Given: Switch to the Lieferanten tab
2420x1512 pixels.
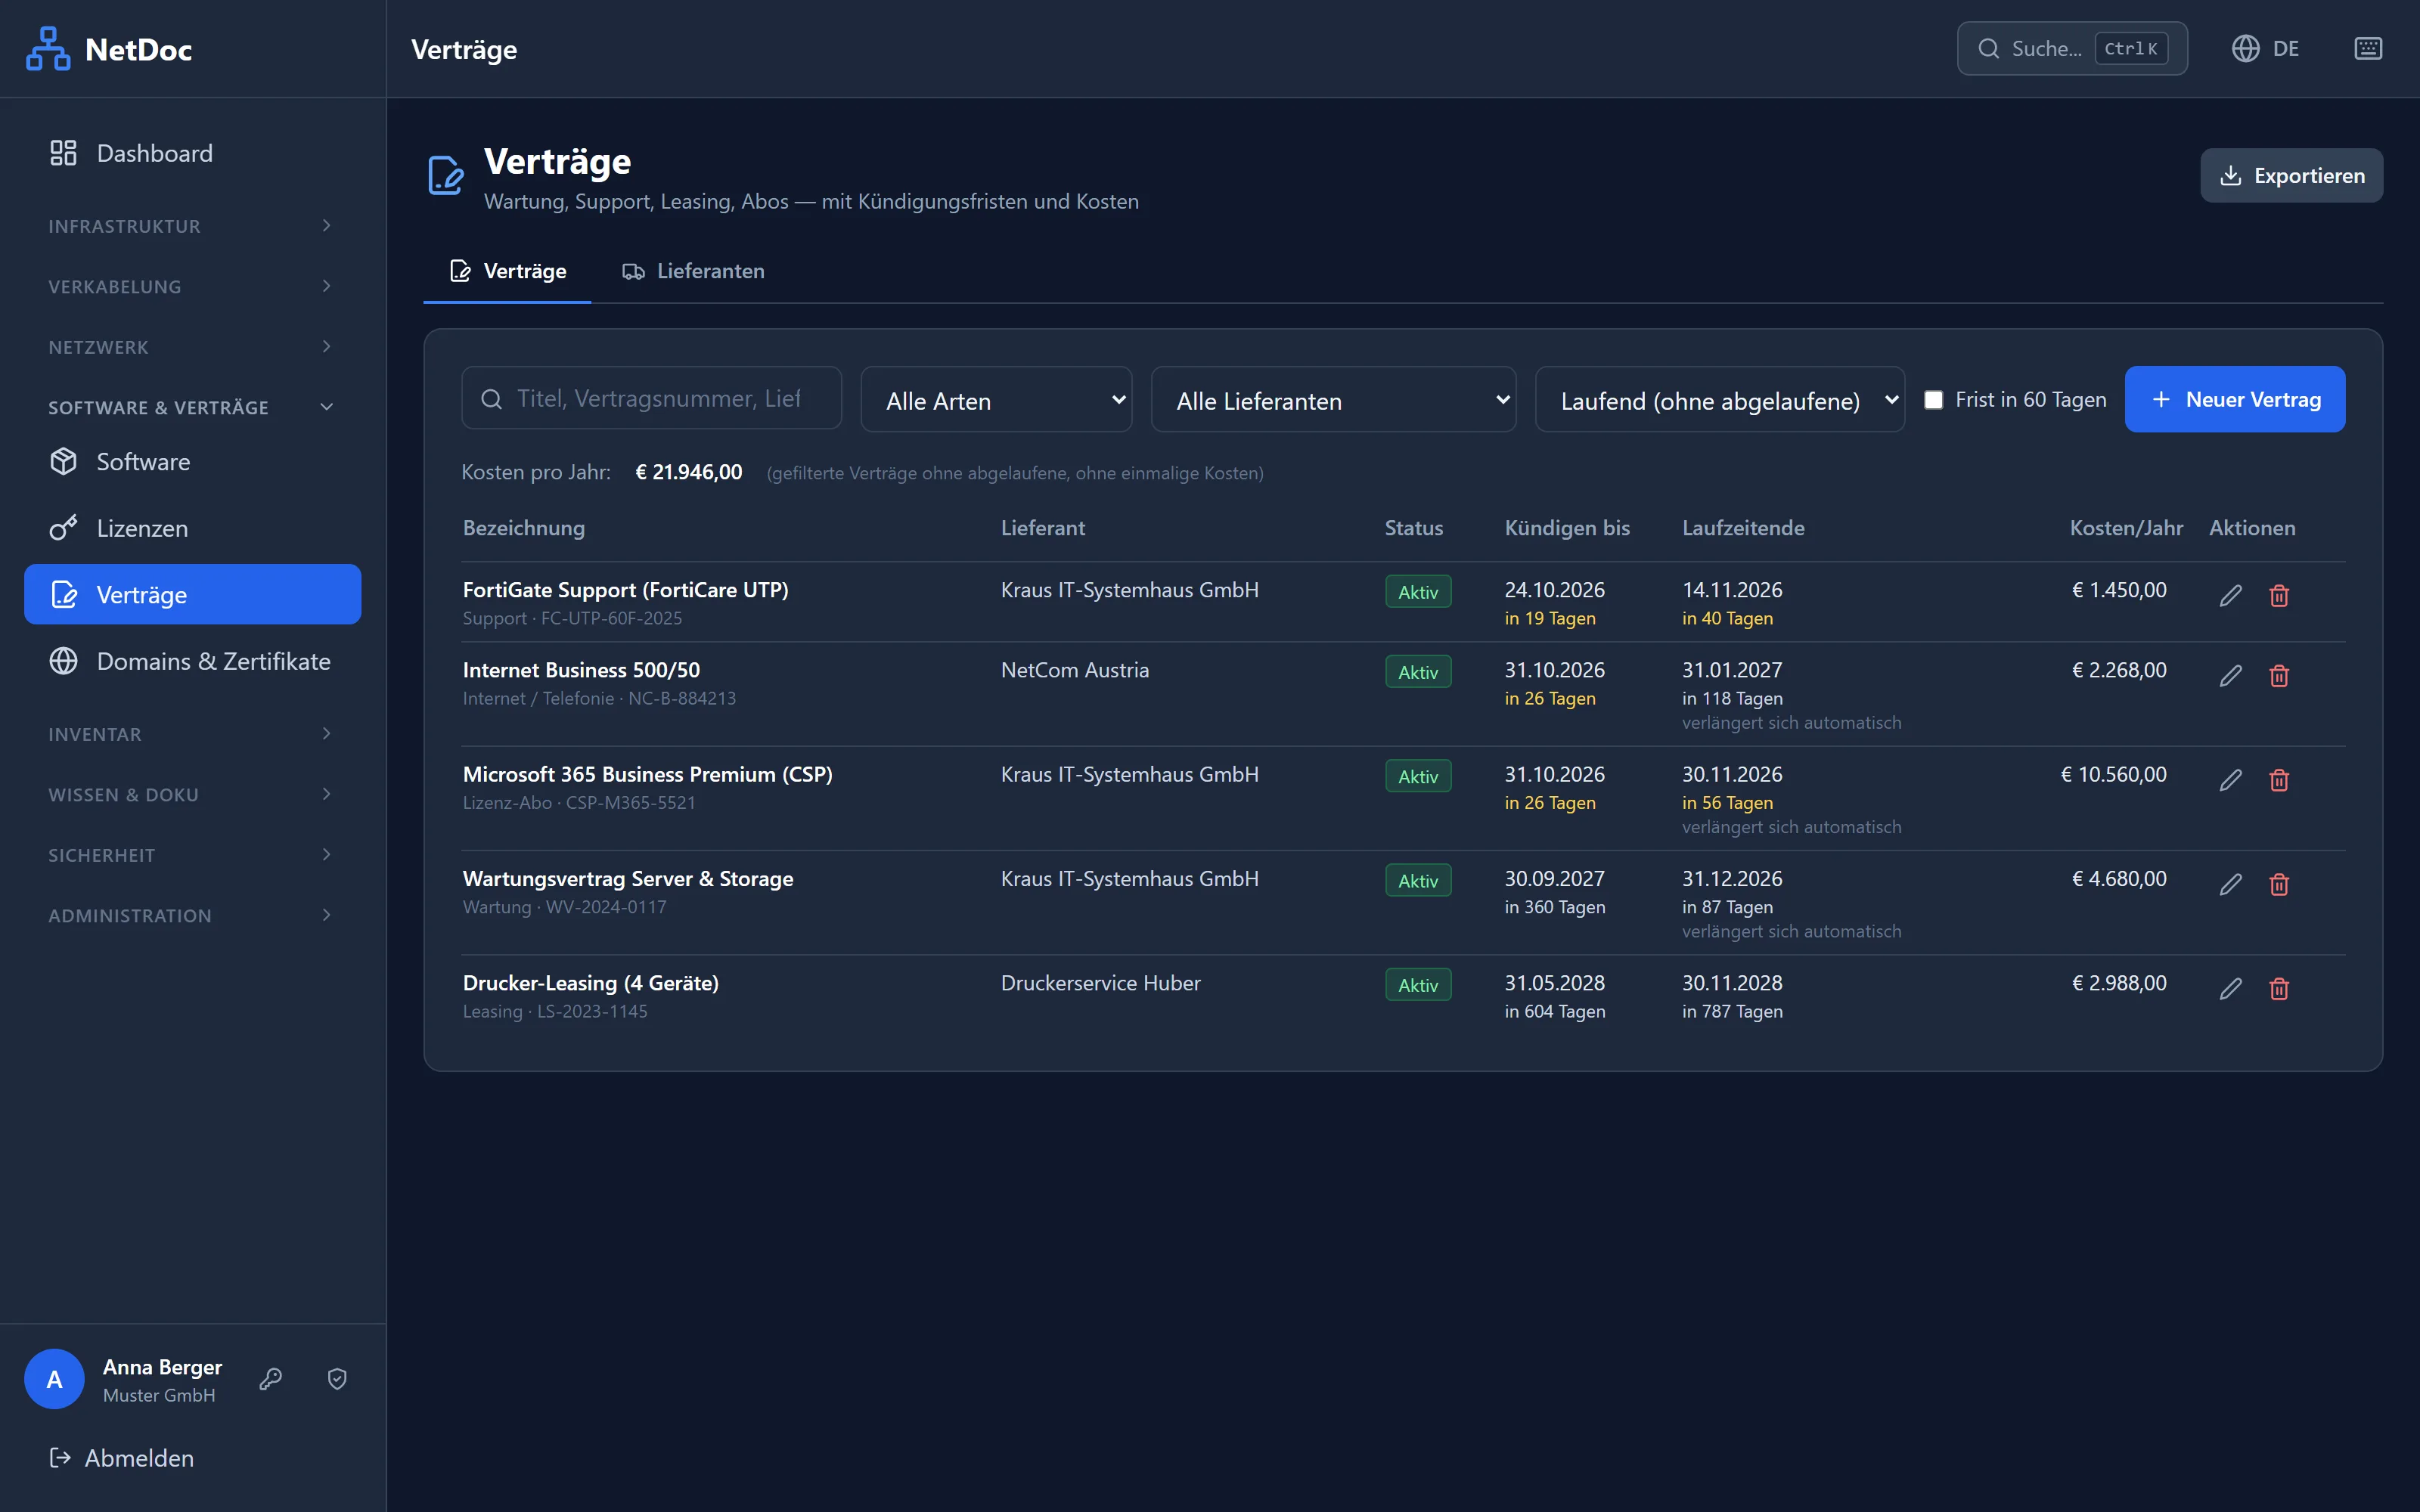Looking at the screenshot, I should click(693, 271).
